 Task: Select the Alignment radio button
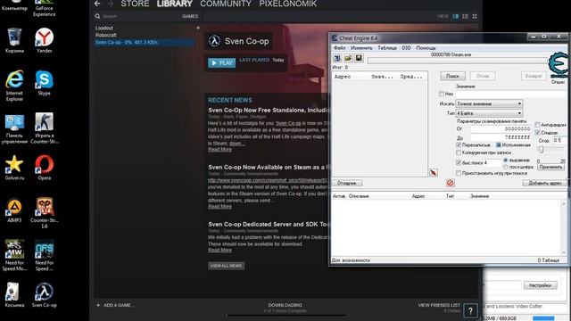point(506,160)
